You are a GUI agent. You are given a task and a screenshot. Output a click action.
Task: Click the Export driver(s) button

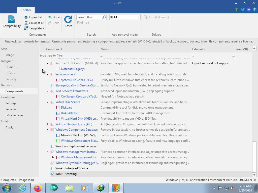click(x=156, y=17)
